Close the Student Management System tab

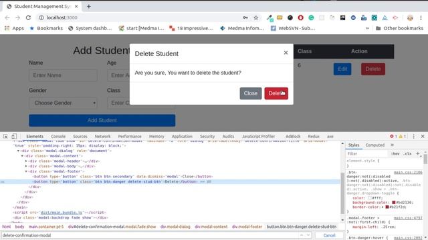point(76,6)
